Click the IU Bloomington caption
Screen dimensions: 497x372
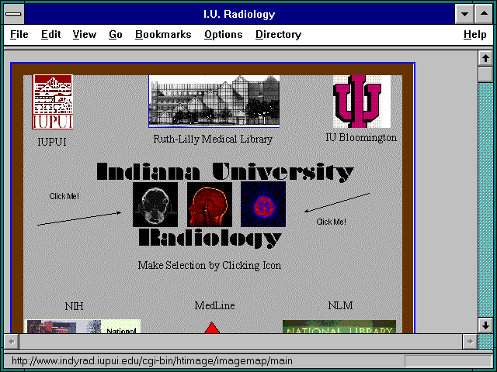[x=361, y=138]
